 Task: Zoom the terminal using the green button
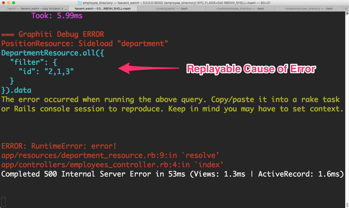14,3
